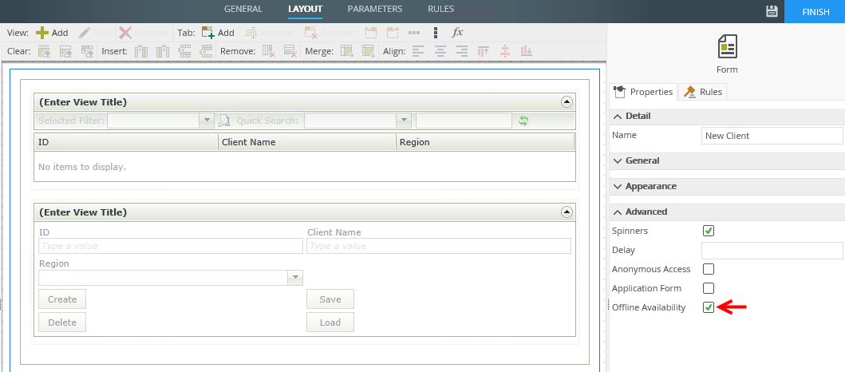Click the Create button in the form

click(x=62, y=299)
